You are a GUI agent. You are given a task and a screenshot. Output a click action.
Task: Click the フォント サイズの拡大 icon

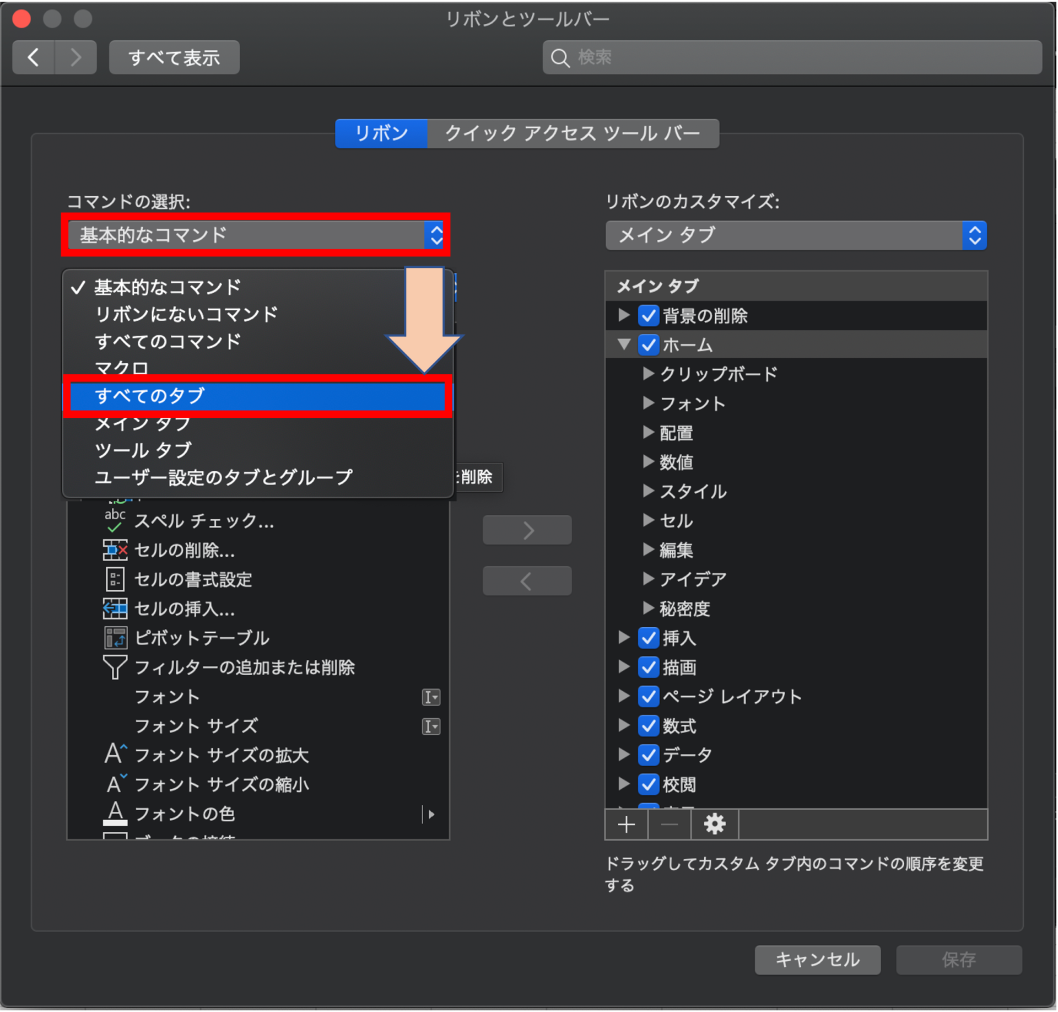tap(115, 754)
